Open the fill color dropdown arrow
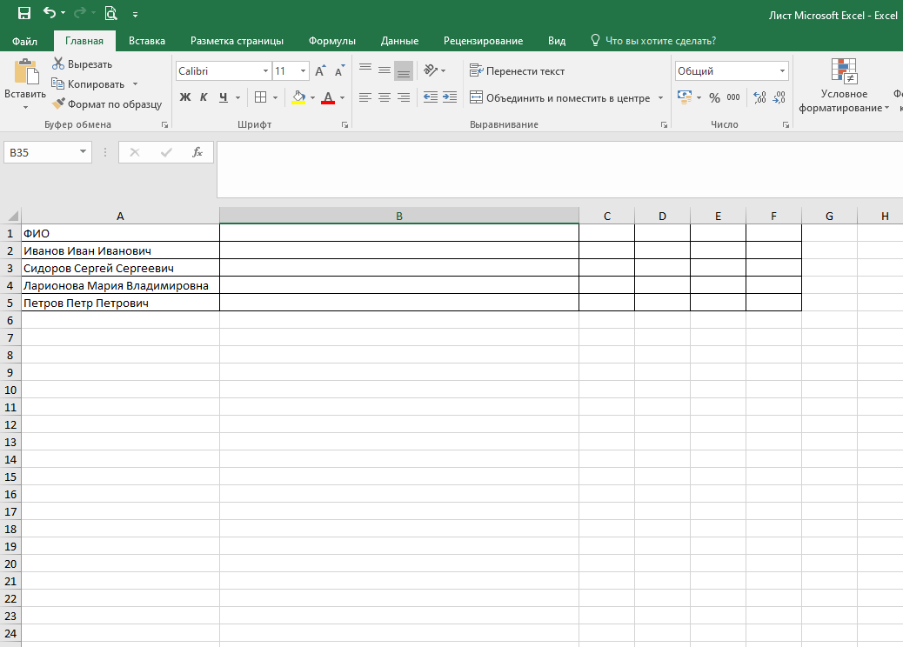The height and width of the screenshot is (647, 903). coord(312,98)
